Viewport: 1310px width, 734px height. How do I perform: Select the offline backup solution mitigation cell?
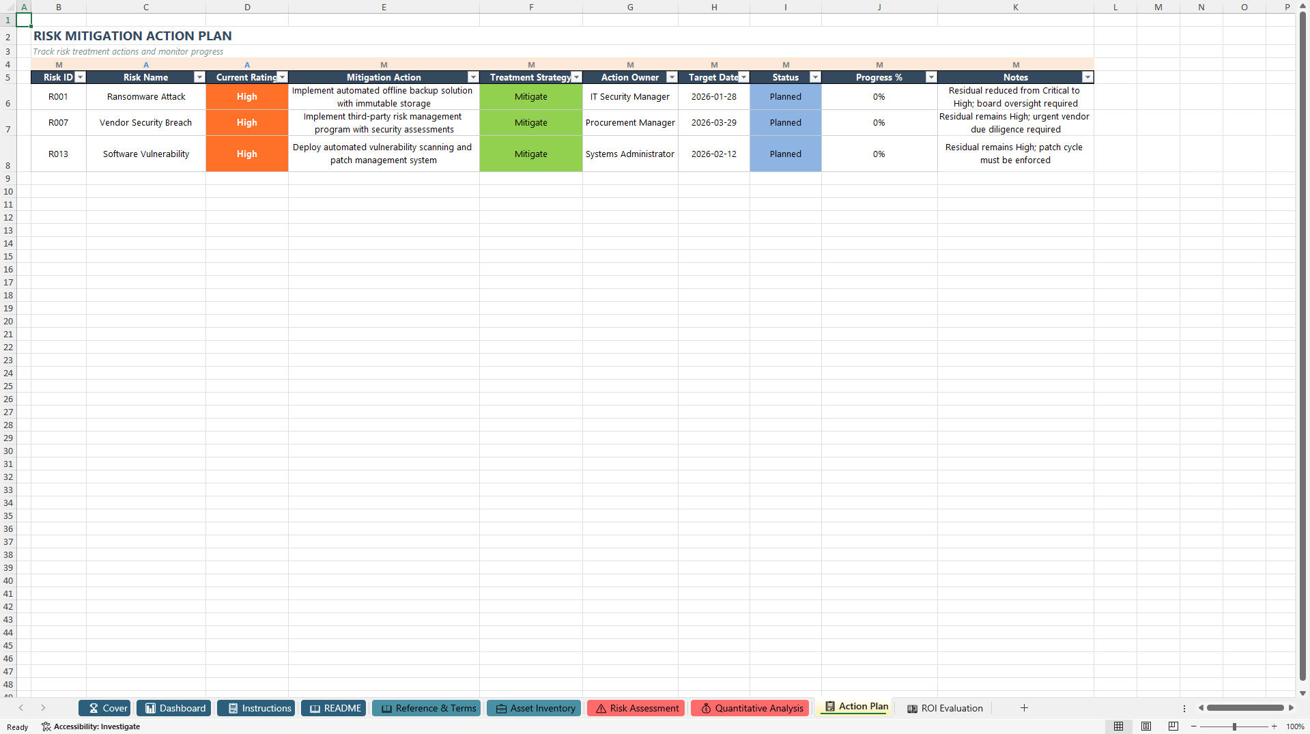pyautogui.click(x=384, y=97)
